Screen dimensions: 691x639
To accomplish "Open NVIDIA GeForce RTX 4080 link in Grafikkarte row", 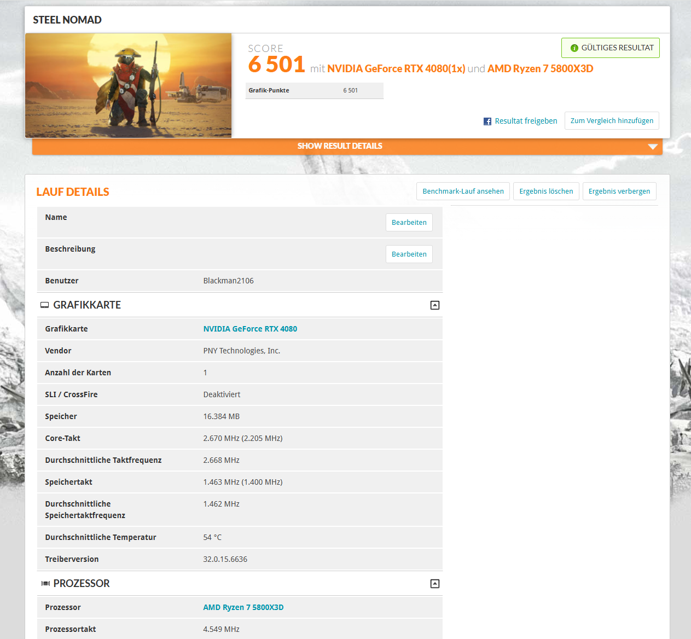I will pyautogui.click(x=250, y=329).
